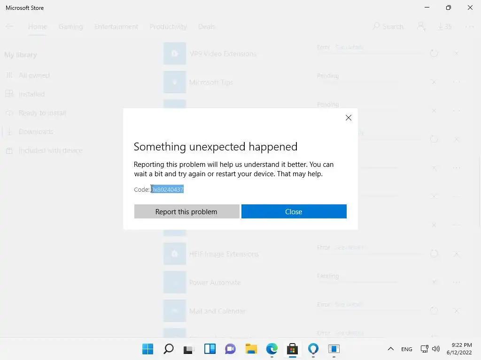The image size is (481, 360).
Task: Click the Report this problem button
Action: coord(186,211)
